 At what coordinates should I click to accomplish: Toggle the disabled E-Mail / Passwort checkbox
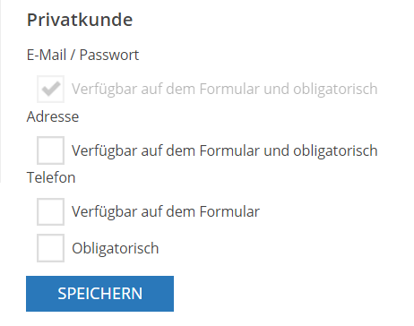[50, 89]
